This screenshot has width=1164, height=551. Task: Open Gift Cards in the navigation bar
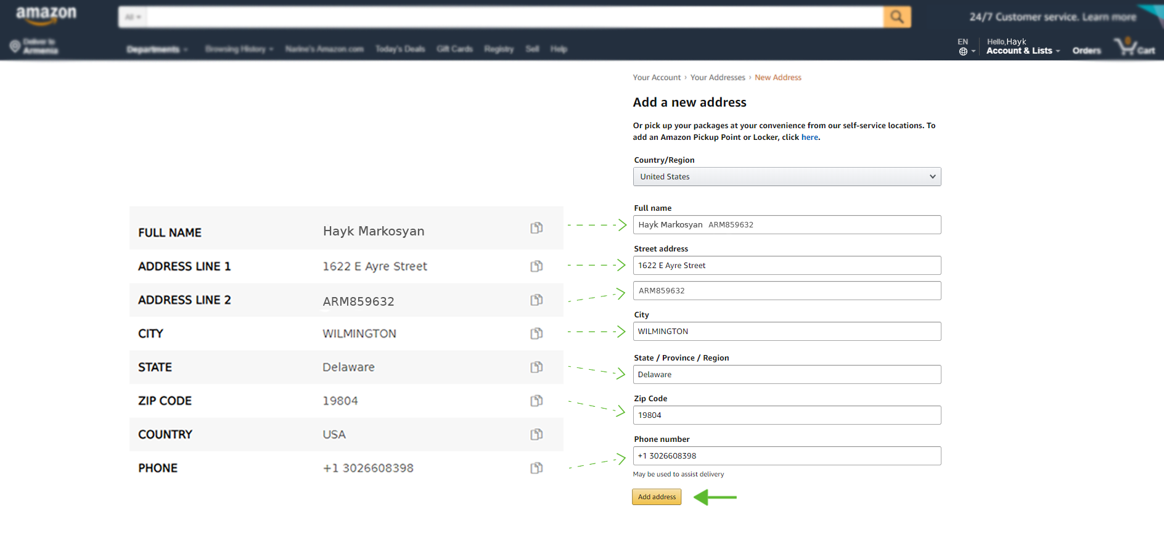454,49
